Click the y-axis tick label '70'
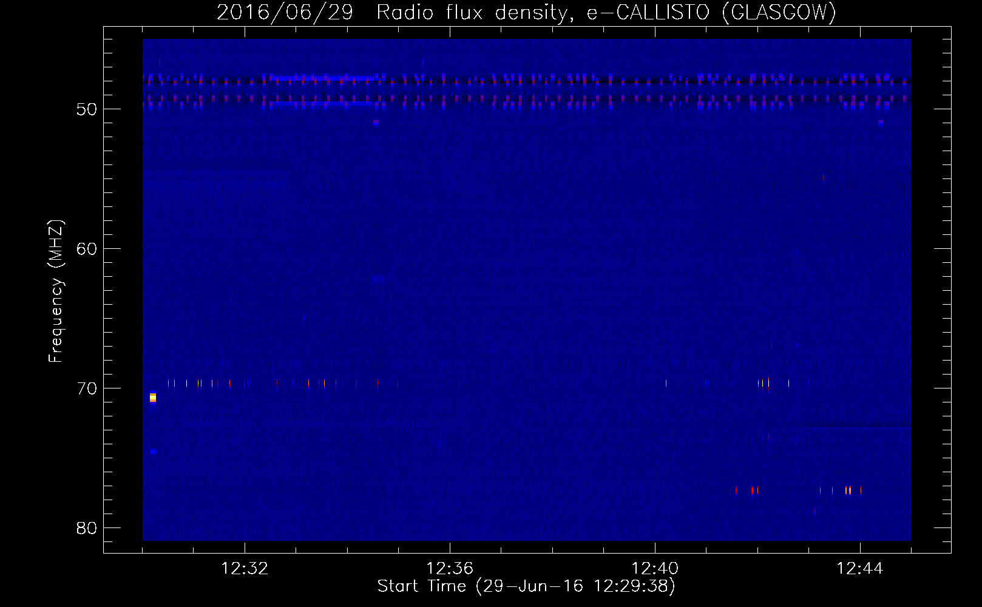982x607 pixels. (x=87, y=389)
